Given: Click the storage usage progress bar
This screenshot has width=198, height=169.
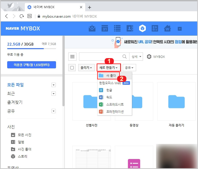Looking at the screenshot, I should [x=31, y=49].
